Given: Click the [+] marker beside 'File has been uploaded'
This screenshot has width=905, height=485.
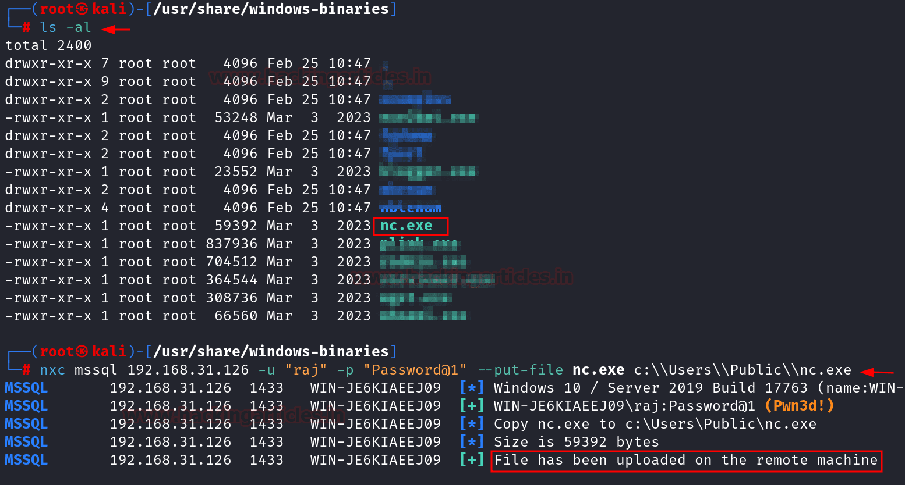Looking at the screenshot, I should point(472,460).
